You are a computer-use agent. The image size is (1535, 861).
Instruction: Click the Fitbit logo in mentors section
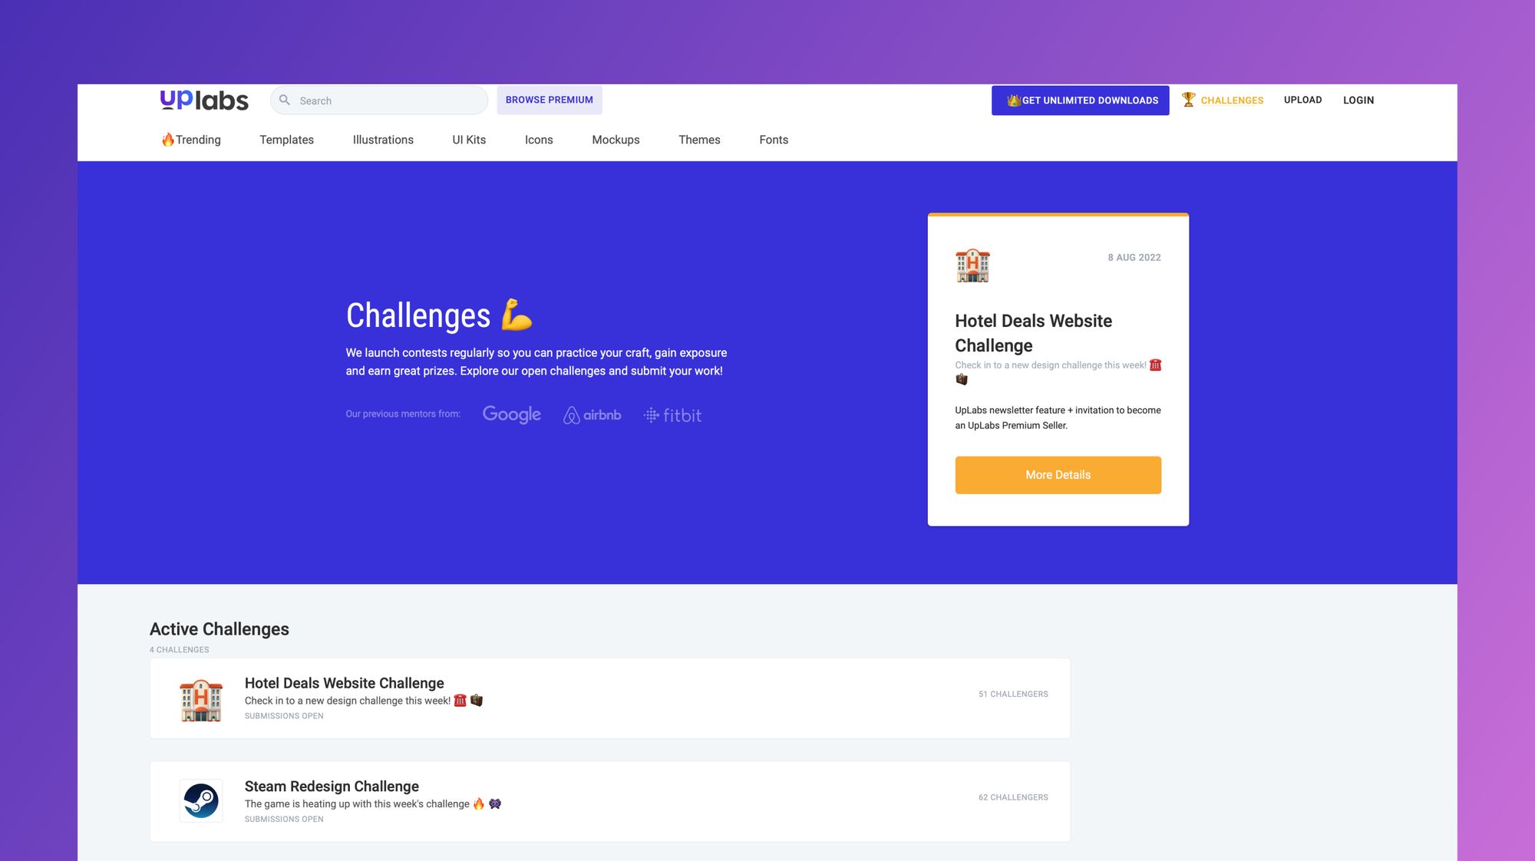(x=672, y=413)
